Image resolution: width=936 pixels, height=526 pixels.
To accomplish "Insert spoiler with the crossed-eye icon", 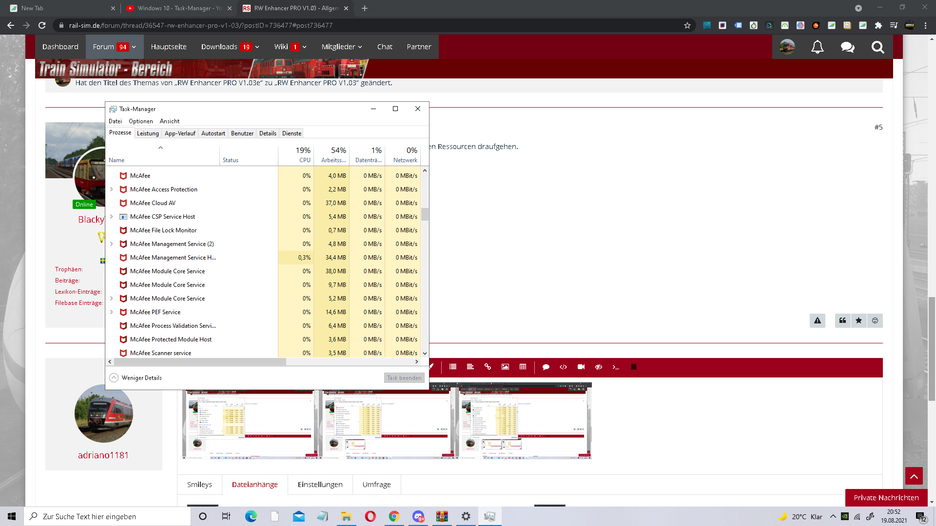I will (x=599, y=367).
